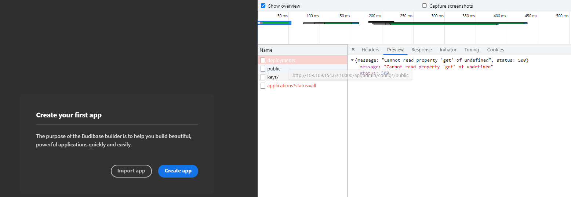Click the applications?status=all row file icon
571x197 pixels.
point(263,85)
